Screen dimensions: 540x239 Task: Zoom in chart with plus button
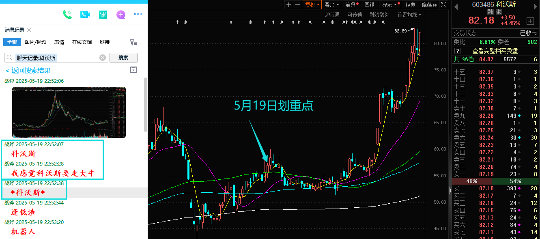(288, 5)
